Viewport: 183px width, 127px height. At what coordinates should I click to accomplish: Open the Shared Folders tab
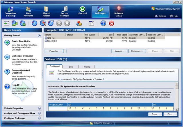click(x=46, y=12)
